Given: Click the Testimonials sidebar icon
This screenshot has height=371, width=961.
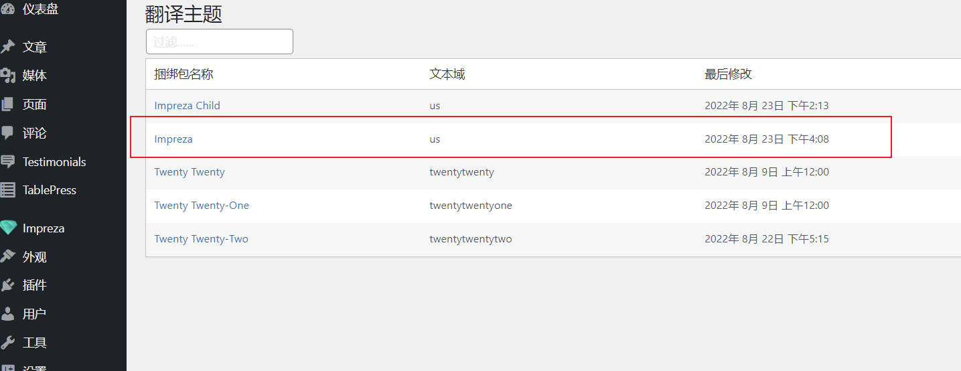Looking at the screenshot, I should point(7,161).
